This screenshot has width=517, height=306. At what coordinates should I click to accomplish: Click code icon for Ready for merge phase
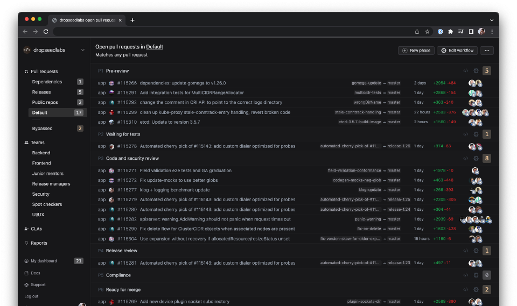(x=465, y=289)
